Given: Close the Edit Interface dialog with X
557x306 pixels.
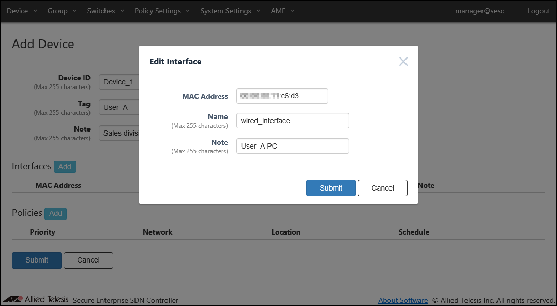Looking at the screenshot, I should (x=403, y=62).
